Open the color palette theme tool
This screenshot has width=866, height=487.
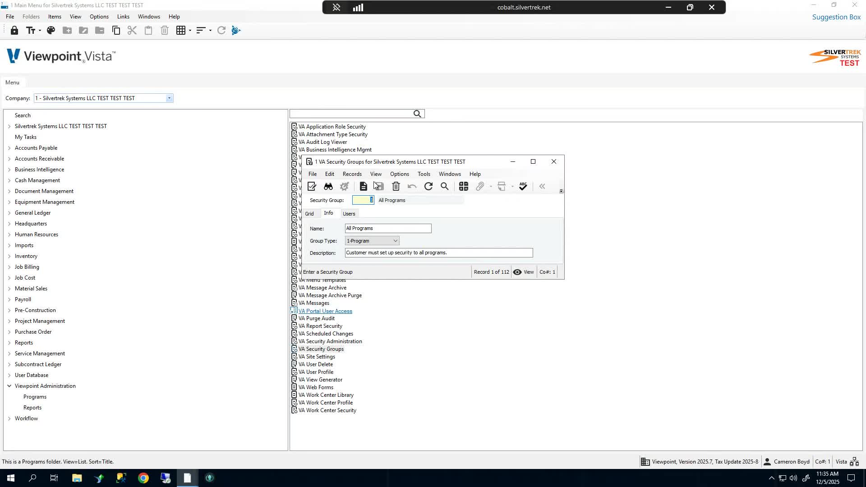(x=51, y=31)
